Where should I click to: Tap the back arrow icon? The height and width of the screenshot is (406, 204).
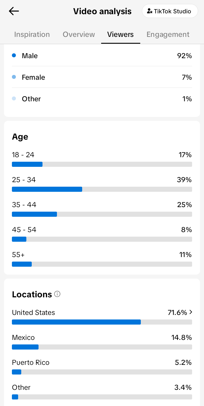(14, 11)
